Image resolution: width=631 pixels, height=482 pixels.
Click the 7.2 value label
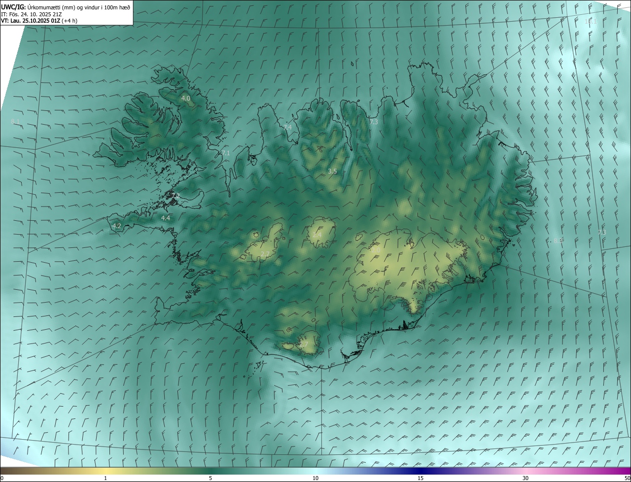pos(175,197)
